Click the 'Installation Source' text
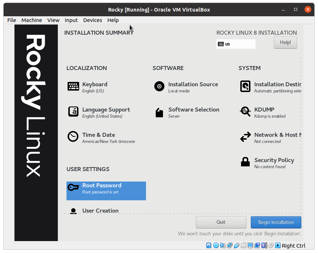 193,84
